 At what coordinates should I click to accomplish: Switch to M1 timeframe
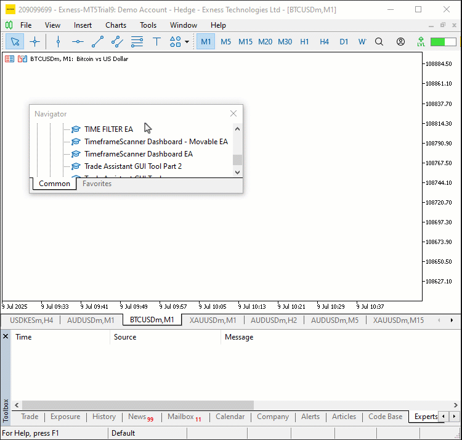(x=206, y=41)
